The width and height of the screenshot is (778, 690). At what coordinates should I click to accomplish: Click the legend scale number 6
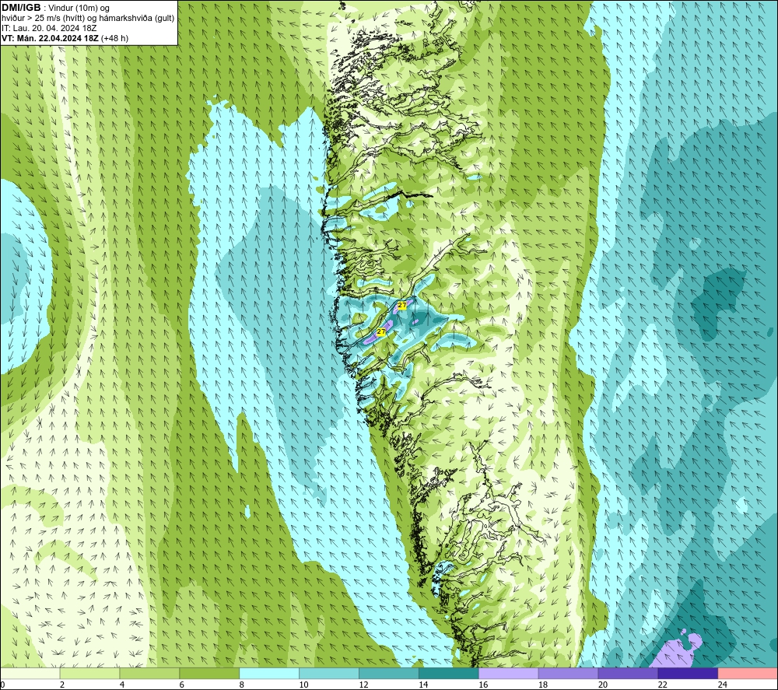181,685
